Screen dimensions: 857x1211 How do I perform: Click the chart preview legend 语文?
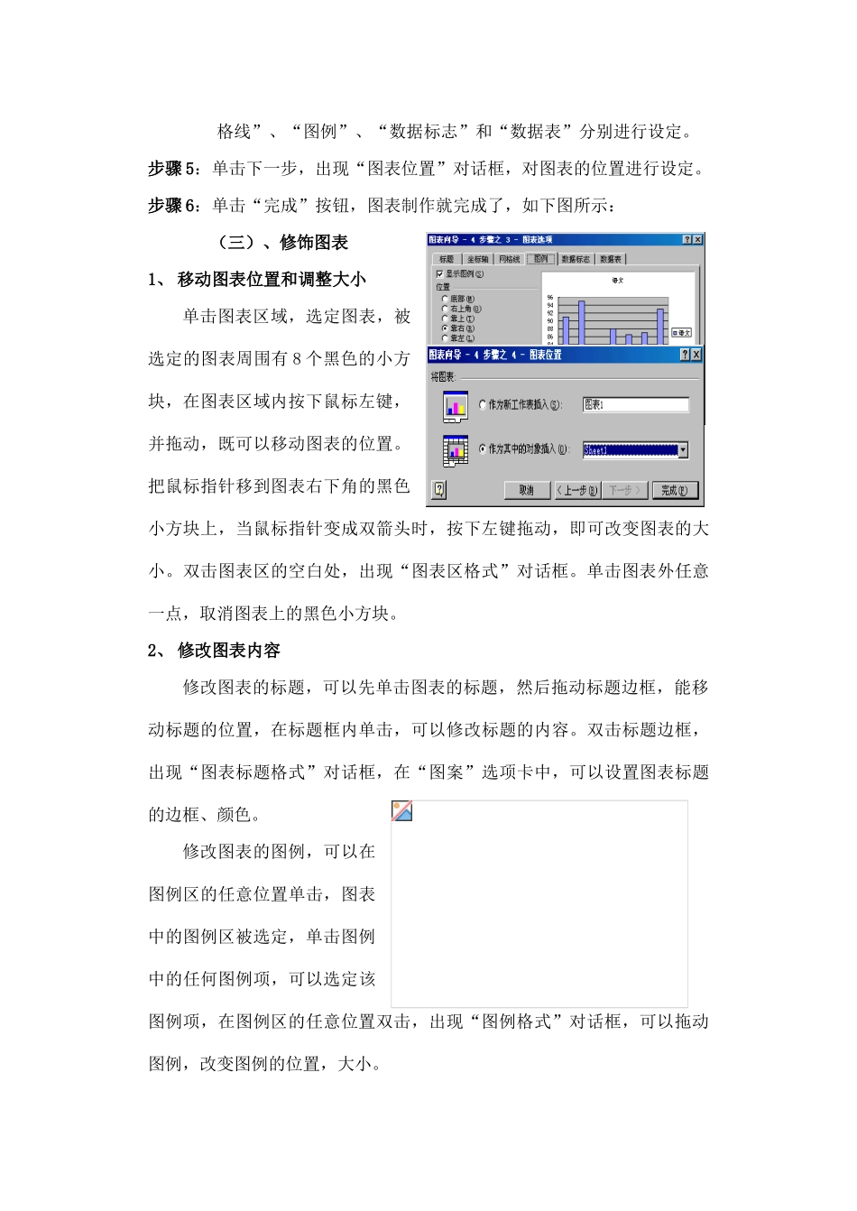click(682, 333)
